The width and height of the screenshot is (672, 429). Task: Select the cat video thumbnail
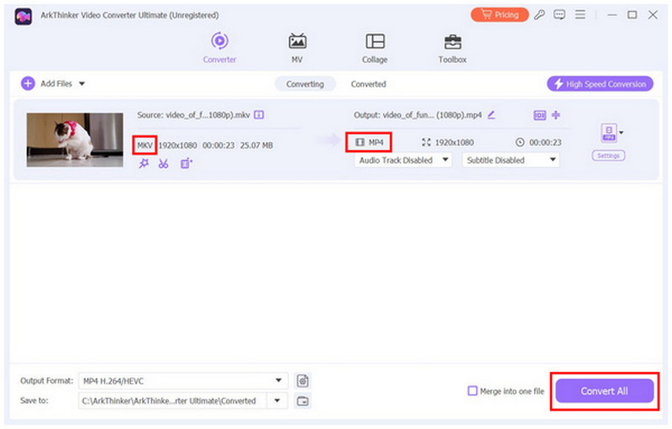75,139
